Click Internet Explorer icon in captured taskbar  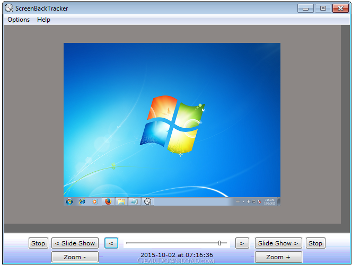(x=82, y=201)
